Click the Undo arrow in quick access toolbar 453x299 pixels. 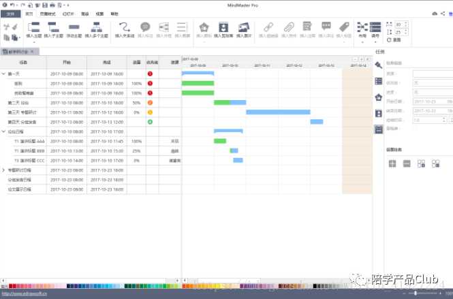[x=12, y=5]
